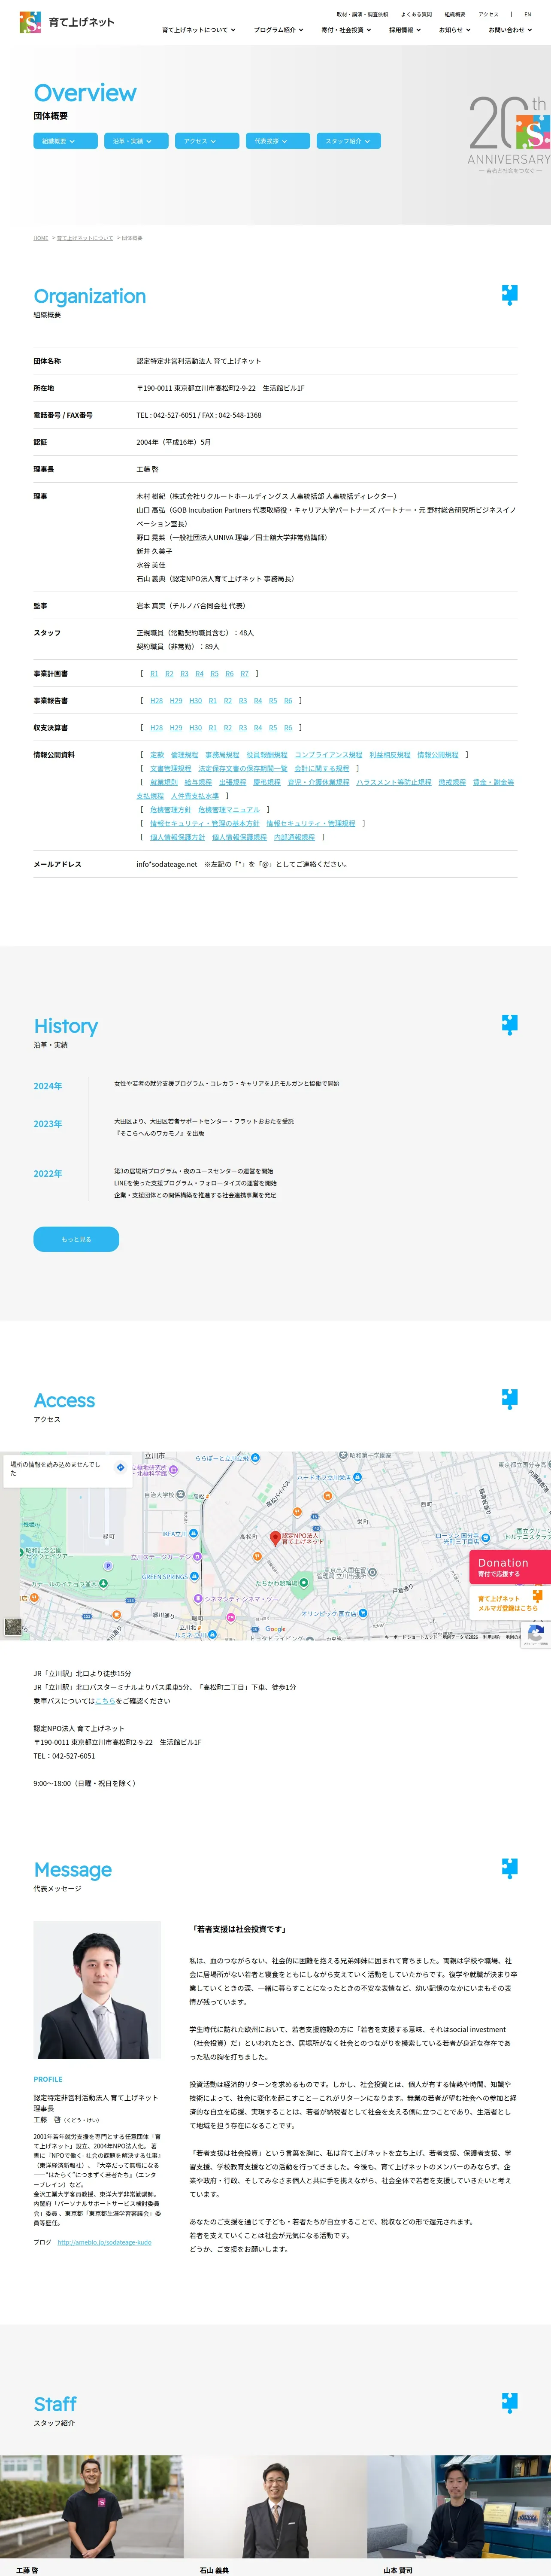Open ハラスメント等防止規程 link
This screenshot has width=551, height=2576.
[x=394, y=782]
